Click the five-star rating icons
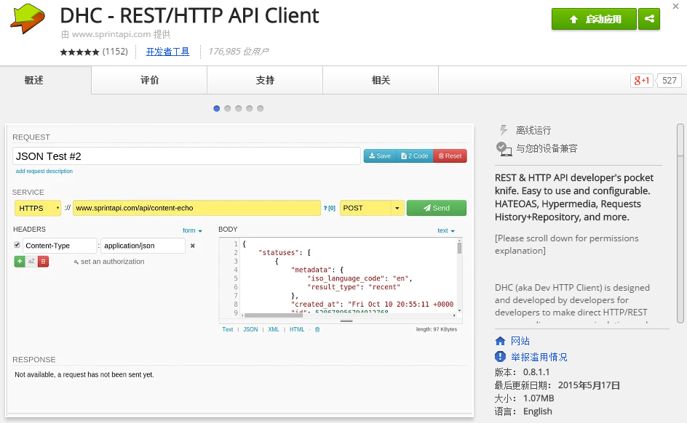This screenshot has height=423, width=687. coord(79,52)
